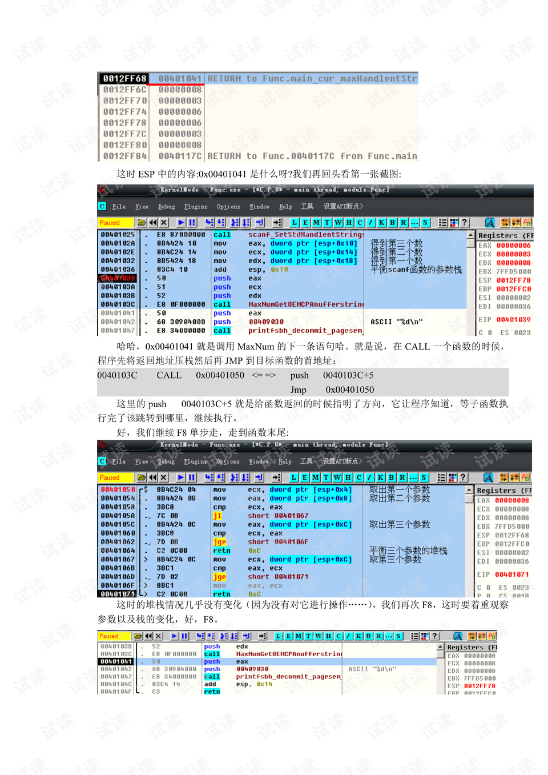Click the highlighted 00401041 address row in the third disassembly
Image resolution: width=548 pixels, height=775 pixels.
(116, 661)
